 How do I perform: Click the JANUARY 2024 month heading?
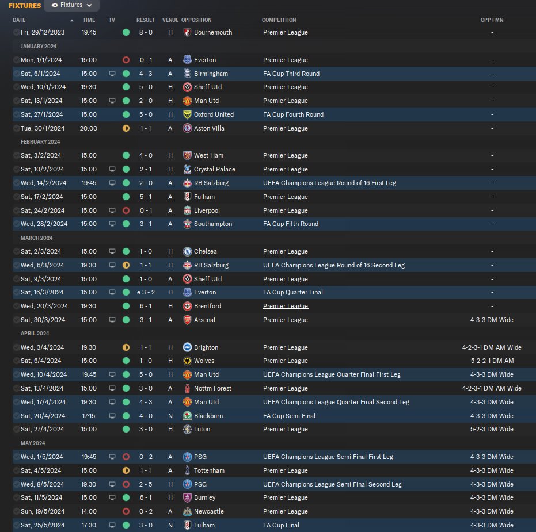pyautogui.click(x=39, y=46)
